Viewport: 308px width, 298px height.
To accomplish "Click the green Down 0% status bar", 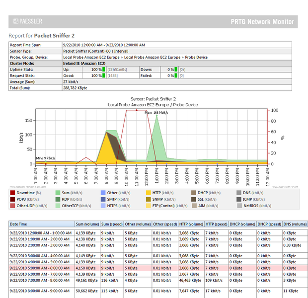I will click(176, 70).
